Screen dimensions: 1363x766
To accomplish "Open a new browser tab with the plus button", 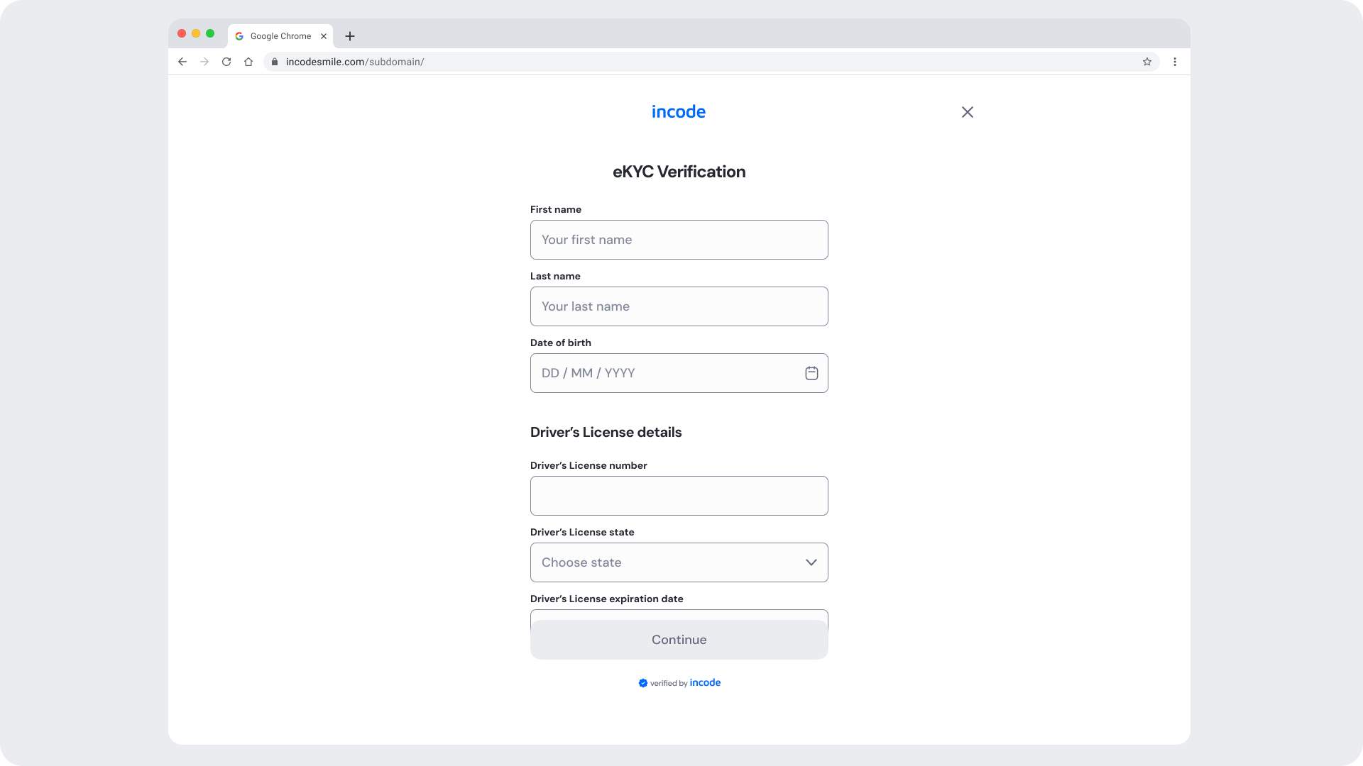I will point(350,36).
